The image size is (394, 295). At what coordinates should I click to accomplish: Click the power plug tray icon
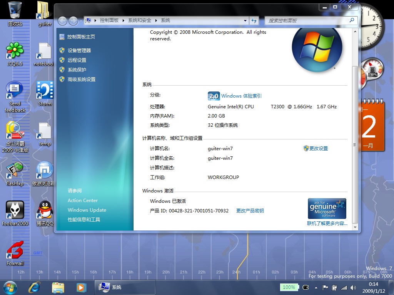pyautogui.click(x=334, y=288)
